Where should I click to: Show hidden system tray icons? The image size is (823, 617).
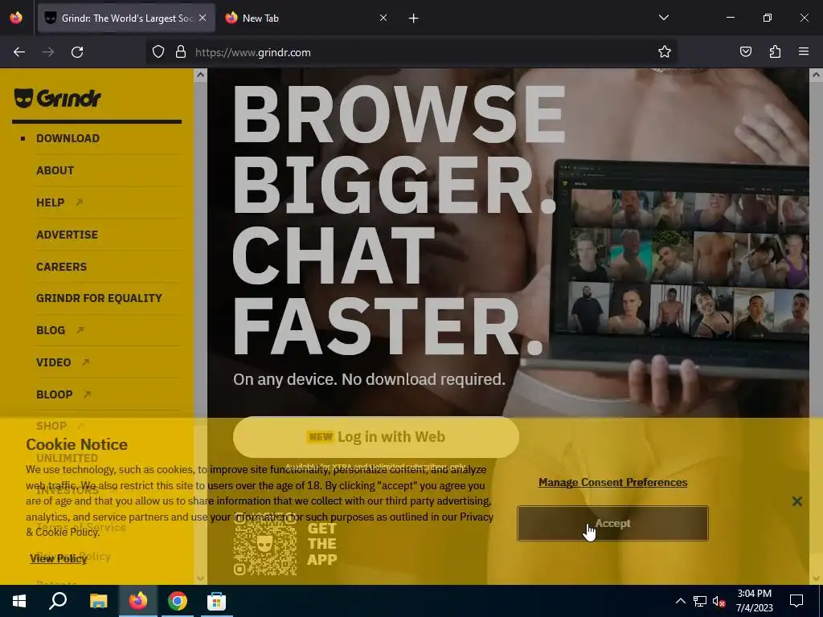click(x=680, y=601)
